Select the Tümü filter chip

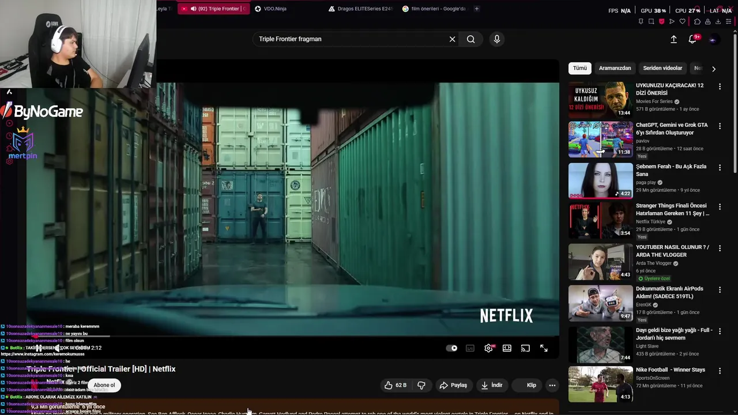pyautogui.click(x=580, y=68)
